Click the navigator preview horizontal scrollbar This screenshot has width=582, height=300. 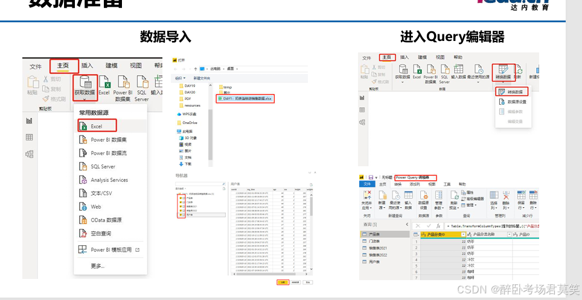pos(267,275)
